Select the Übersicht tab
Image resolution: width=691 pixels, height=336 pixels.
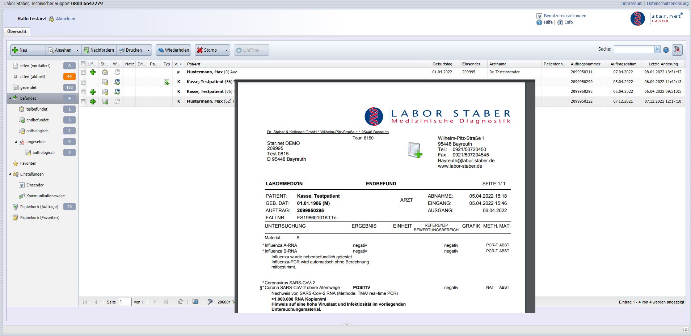pyautogui.click(x=17, y=31)
